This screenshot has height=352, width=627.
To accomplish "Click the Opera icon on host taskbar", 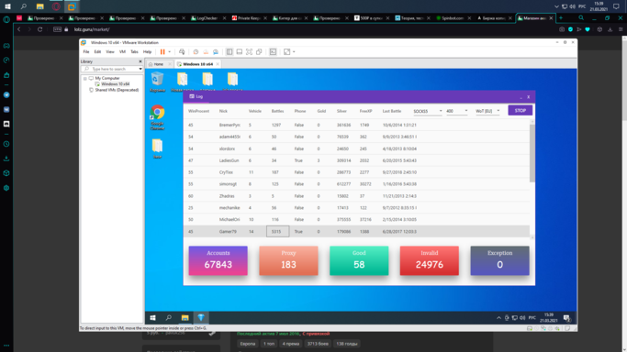I will tap(56, 6).
